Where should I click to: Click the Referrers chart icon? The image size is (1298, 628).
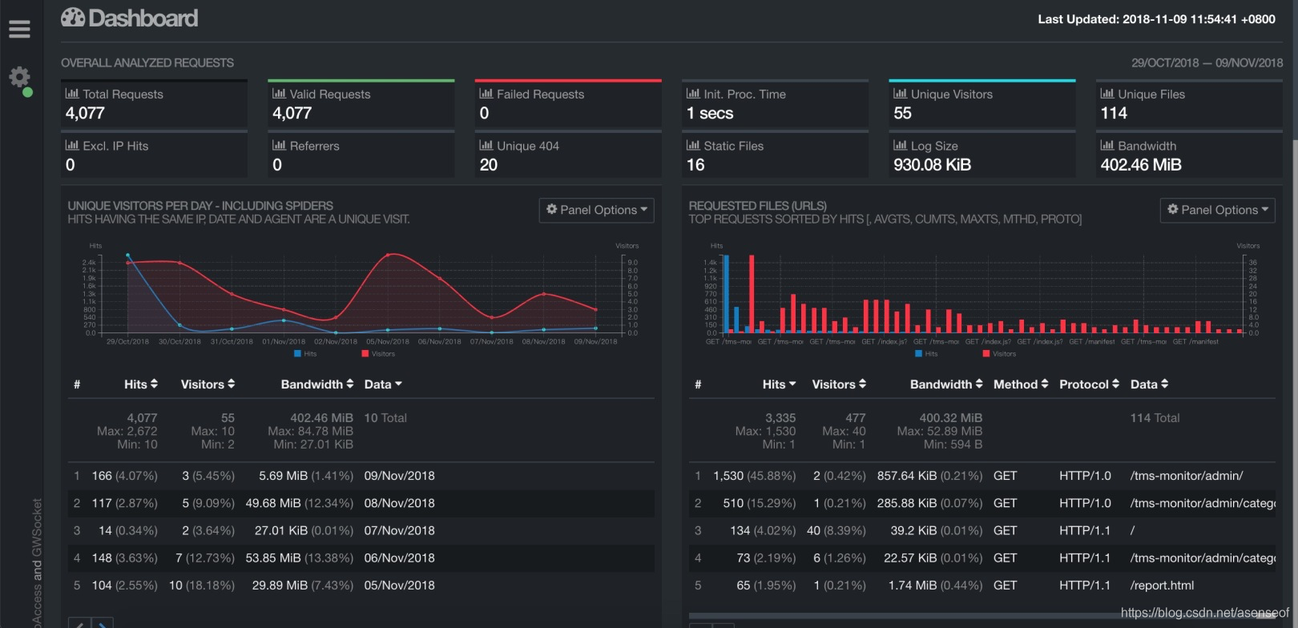point(279,146)
